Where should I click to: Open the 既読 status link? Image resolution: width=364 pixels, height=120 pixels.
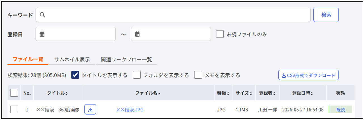[340, 110]
